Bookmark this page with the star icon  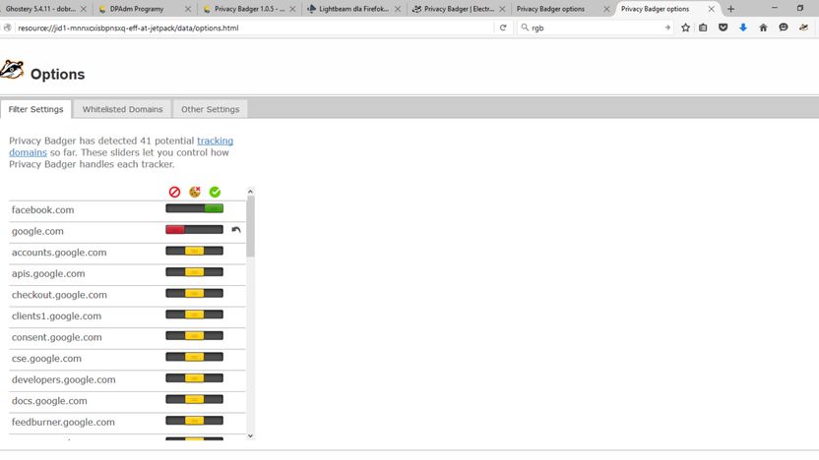(x=685, y=28)
